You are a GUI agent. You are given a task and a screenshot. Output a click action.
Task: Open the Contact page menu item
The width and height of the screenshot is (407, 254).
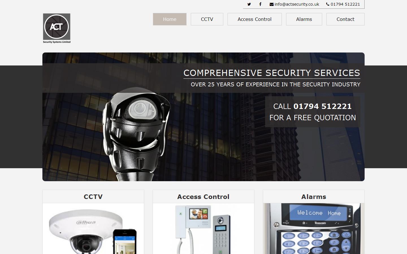pyautogui.click(x=345, y=19)
